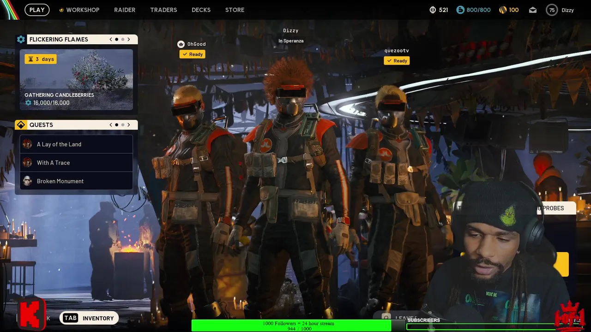Click the Quests diamond icon

[21, 125]
